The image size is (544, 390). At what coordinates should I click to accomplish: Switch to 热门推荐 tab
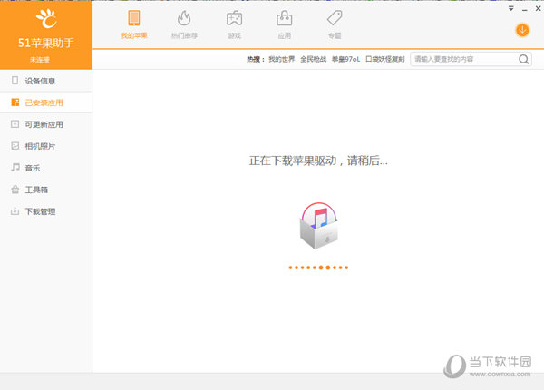(x=184, y=24)
